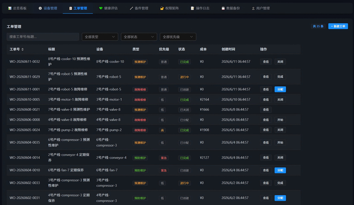View work order WO-20260606-0008

pyautogui.click(x=266, y=120)
